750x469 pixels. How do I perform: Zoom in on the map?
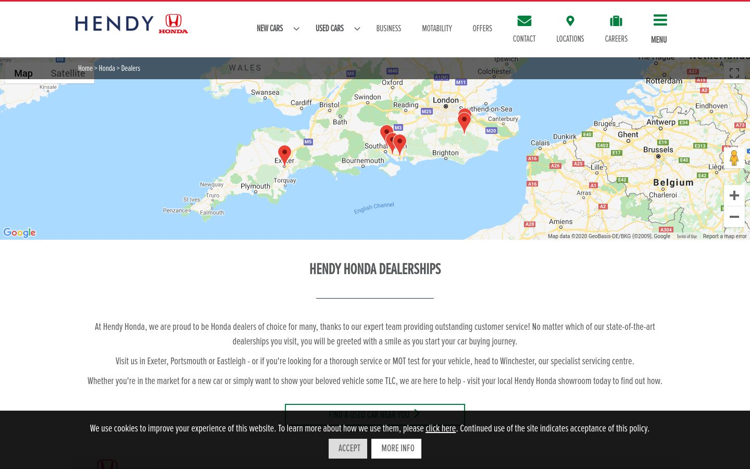734,195
